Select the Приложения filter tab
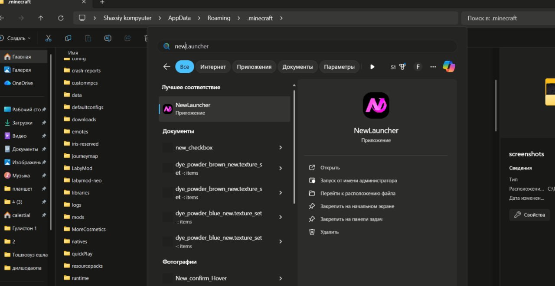The height and width of the screenshot is (286, 555). point(254,67)
